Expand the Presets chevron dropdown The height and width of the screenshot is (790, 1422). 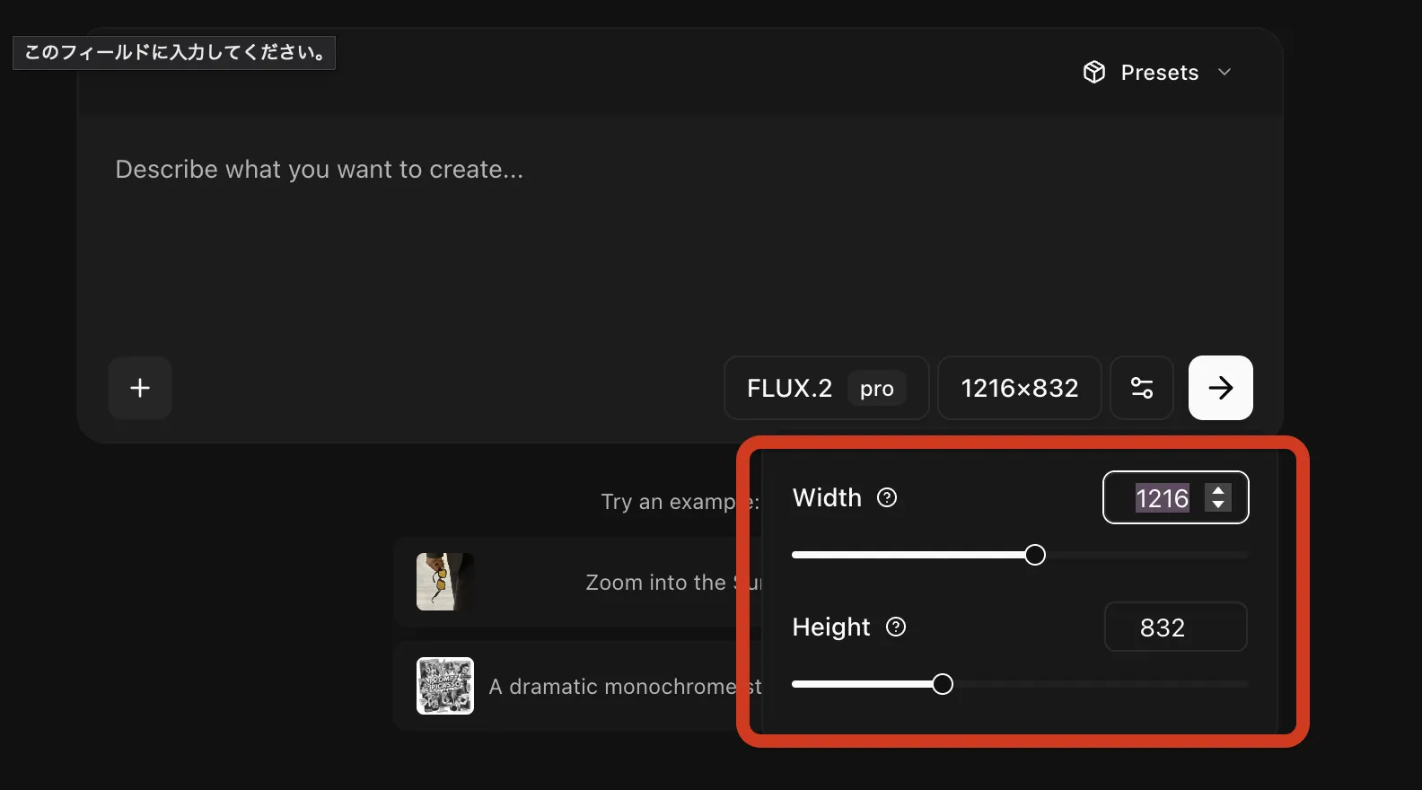click(1224, 72)
